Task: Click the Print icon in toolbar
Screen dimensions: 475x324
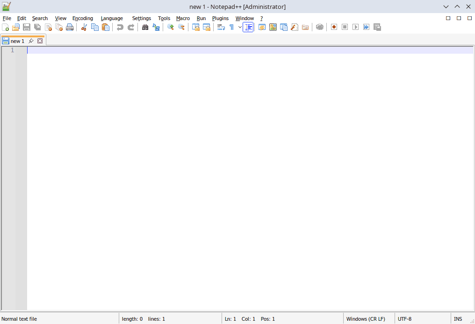Action: 70,27
